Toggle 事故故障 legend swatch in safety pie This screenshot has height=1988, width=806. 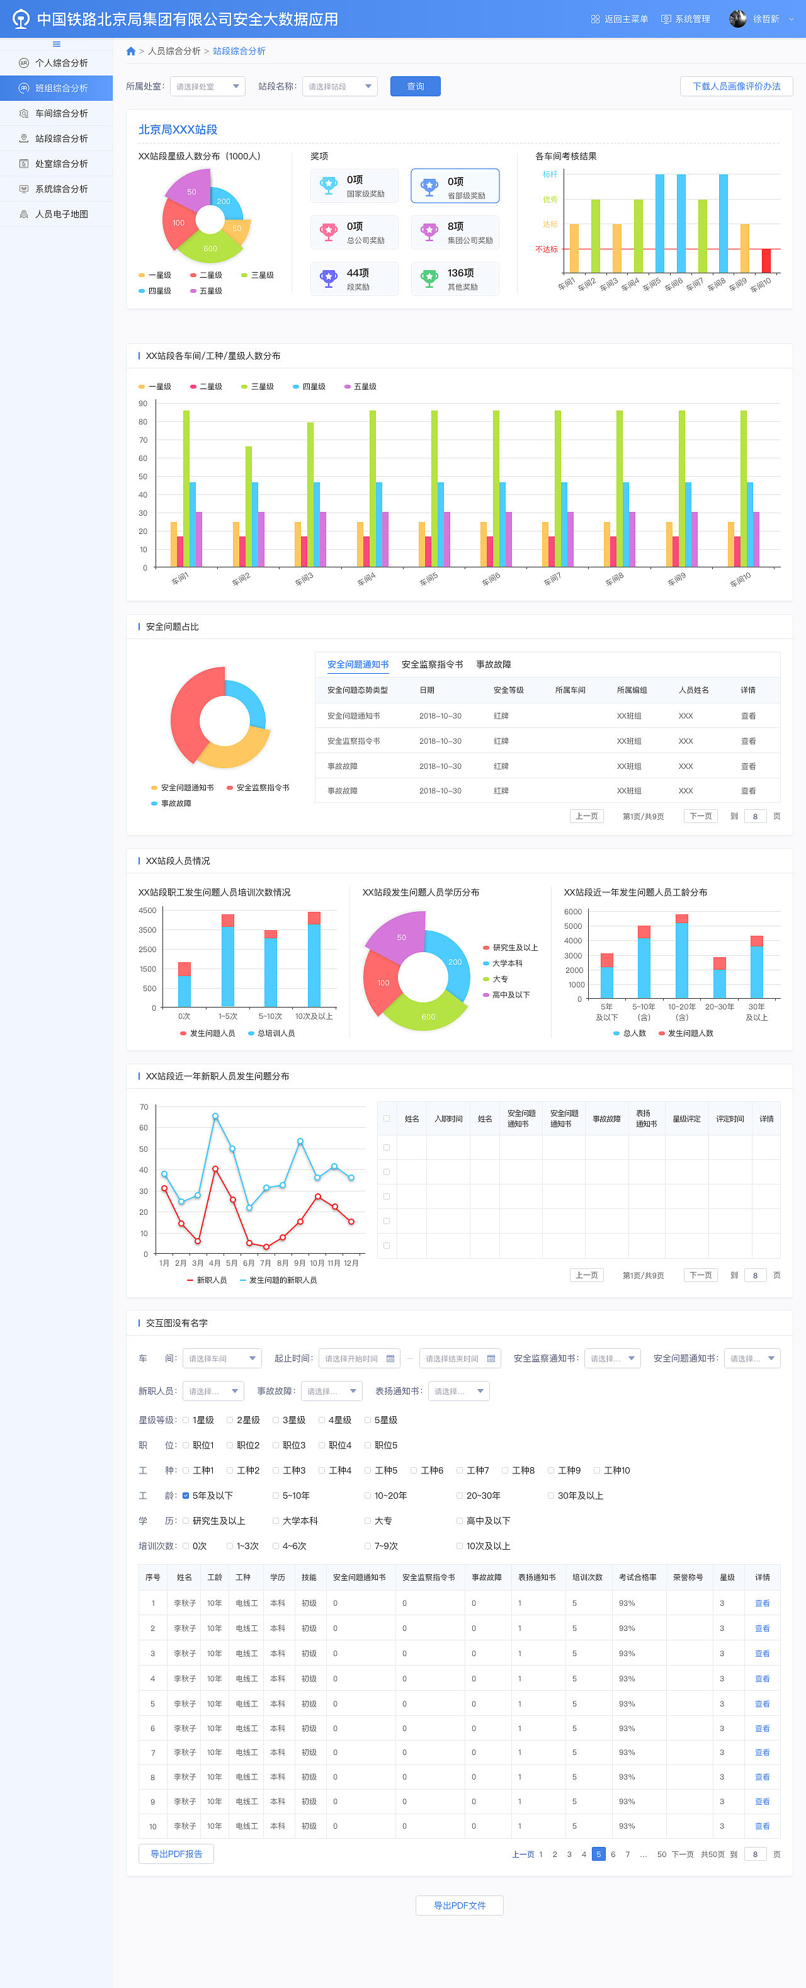[x=154, y=804]
